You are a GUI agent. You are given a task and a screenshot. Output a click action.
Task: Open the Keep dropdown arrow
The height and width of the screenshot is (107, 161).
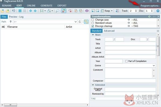(112, 11)
